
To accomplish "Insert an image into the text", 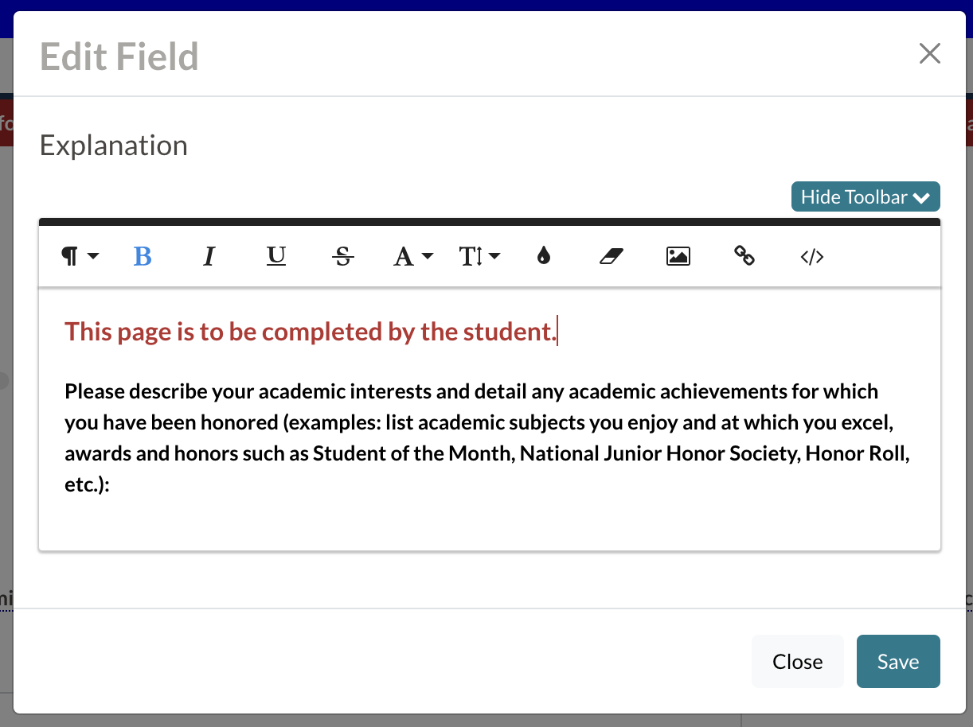I will [678, 256].
